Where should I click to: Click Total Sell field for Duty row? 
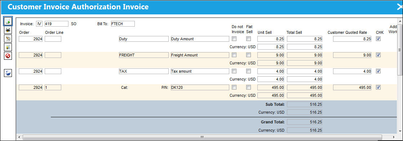(x=305, y=39)
